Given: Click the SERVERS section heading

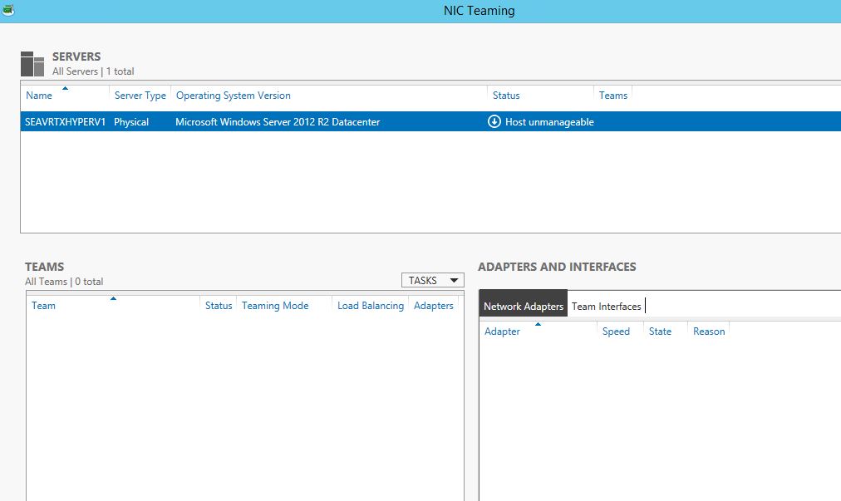Looking at the screenshot, I should click(76, 56).
